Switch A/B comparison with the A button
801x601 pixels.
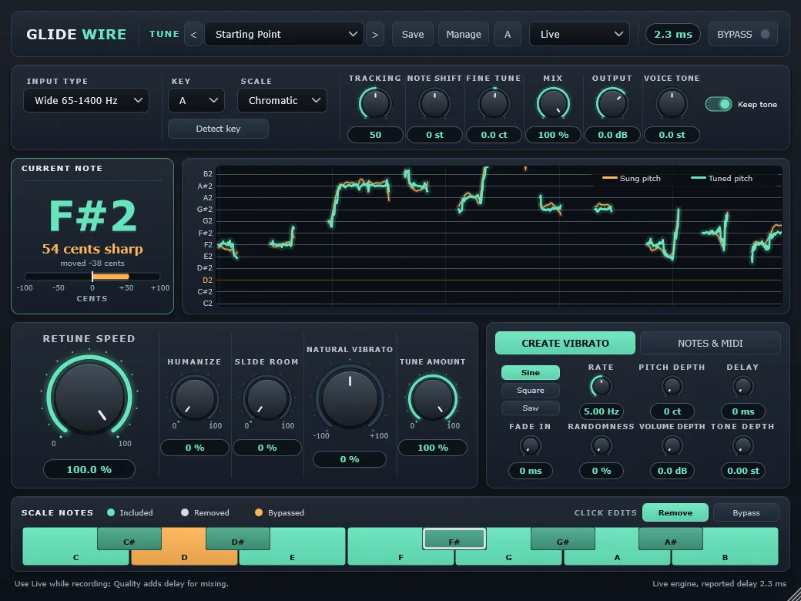click(x=508, y=34)
